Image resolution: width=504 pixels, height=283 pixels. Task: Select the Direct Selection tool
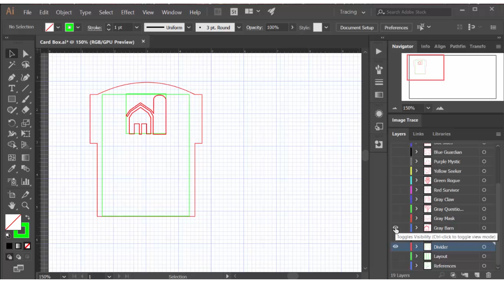tap(26, 53)
